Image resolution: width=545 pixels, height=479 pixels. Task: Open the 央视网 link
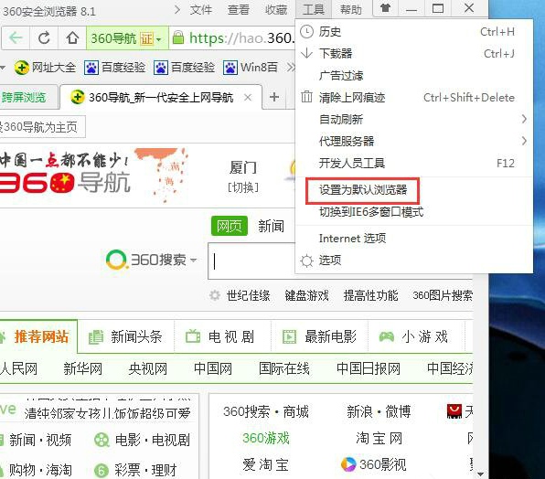pos(148,368)
